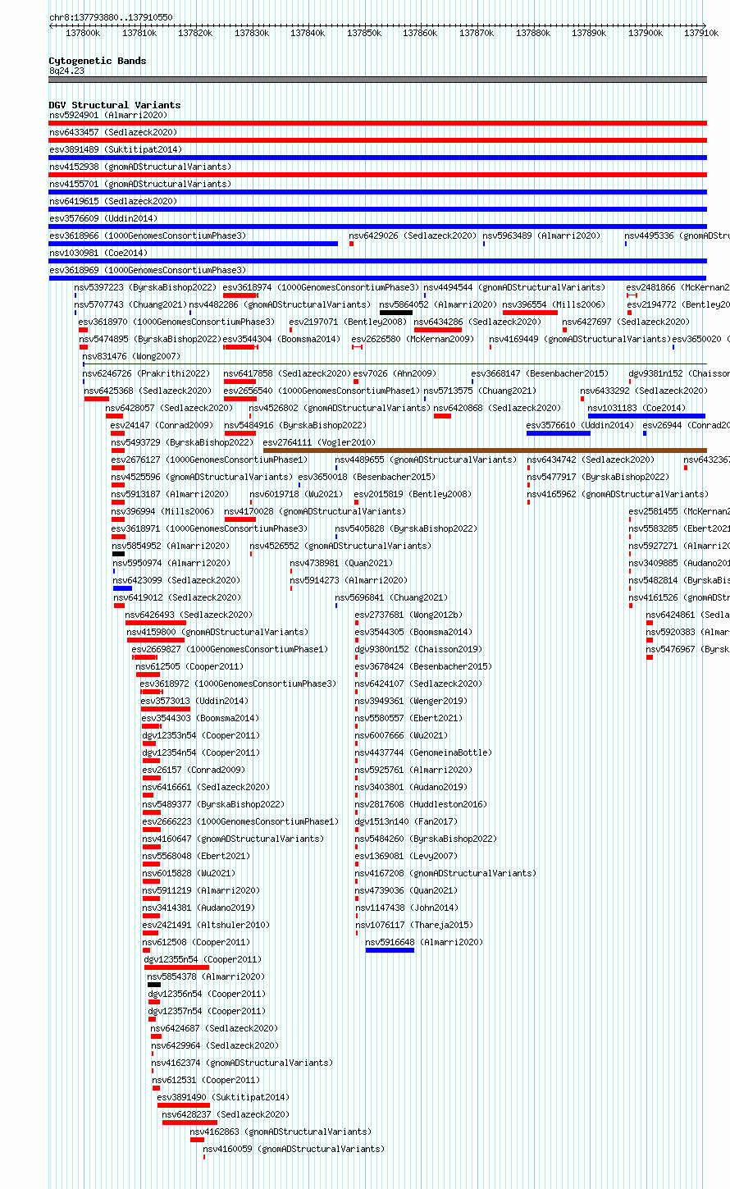Open nsv5713575 (Chuang2021) variant label
The height and width of the screenshot is (1189, 730).
480,391
